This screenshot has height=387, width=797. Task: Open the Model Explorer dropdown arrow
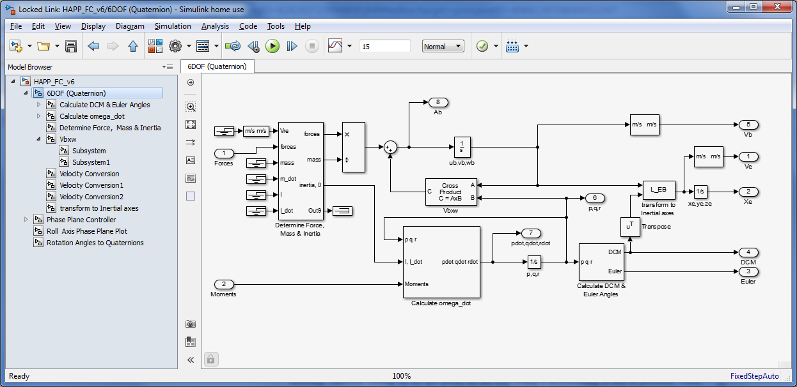[x=216, y=46]
